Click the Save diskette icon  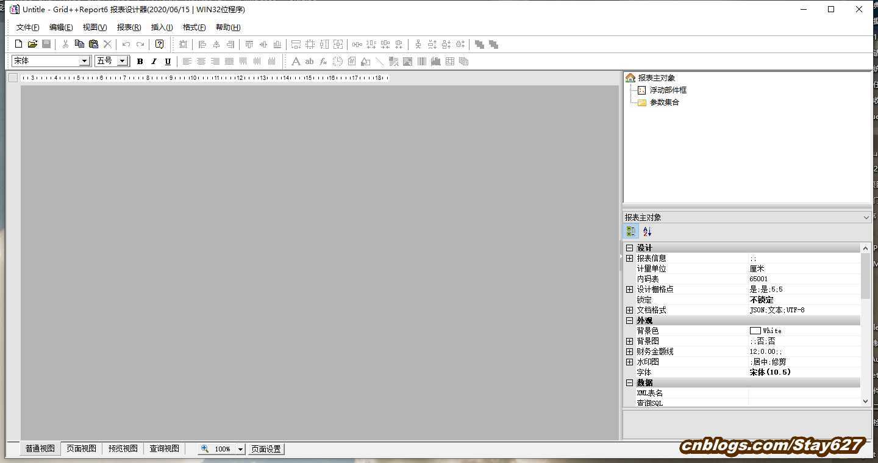point(46,44)
